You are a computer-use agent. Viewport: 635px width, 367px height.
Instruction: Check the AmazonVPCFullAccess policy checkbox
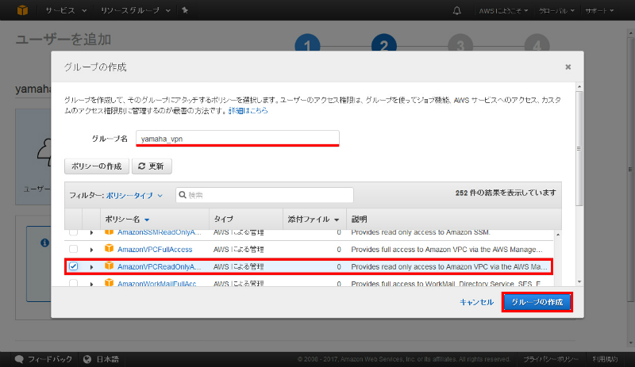(74, 249)
